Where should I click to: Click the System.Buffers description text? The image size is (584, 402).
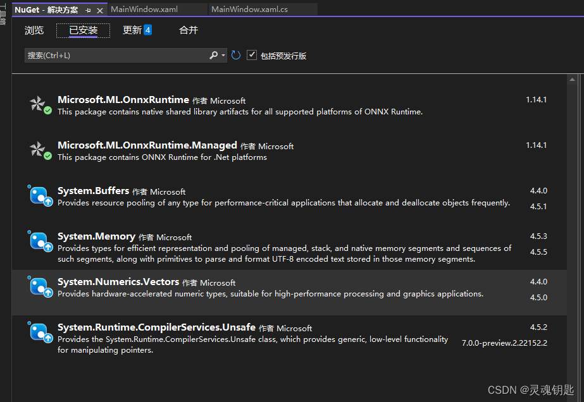(284, 203)
